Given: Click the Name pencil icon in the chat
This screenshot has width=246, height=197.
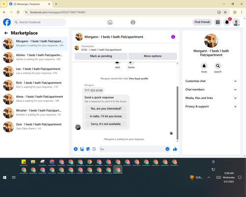Looking at the screenshot, I should tap(131, 63).
